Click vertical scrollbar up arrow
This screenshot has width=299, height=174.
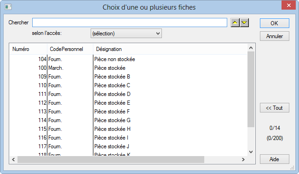click(251, 48)
